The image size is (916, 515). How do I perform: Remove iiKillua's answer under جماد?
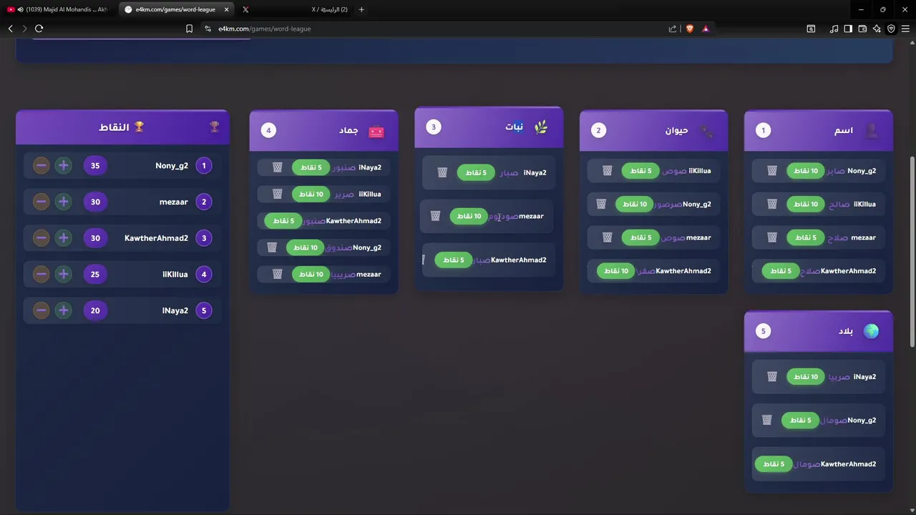278,194
